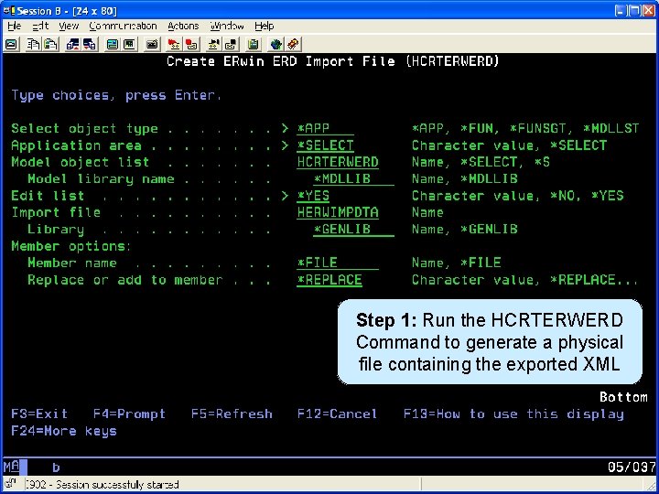Open the Communication menu
The height and width of the screenshot is (494, 659).
click(x=123, y=26)
